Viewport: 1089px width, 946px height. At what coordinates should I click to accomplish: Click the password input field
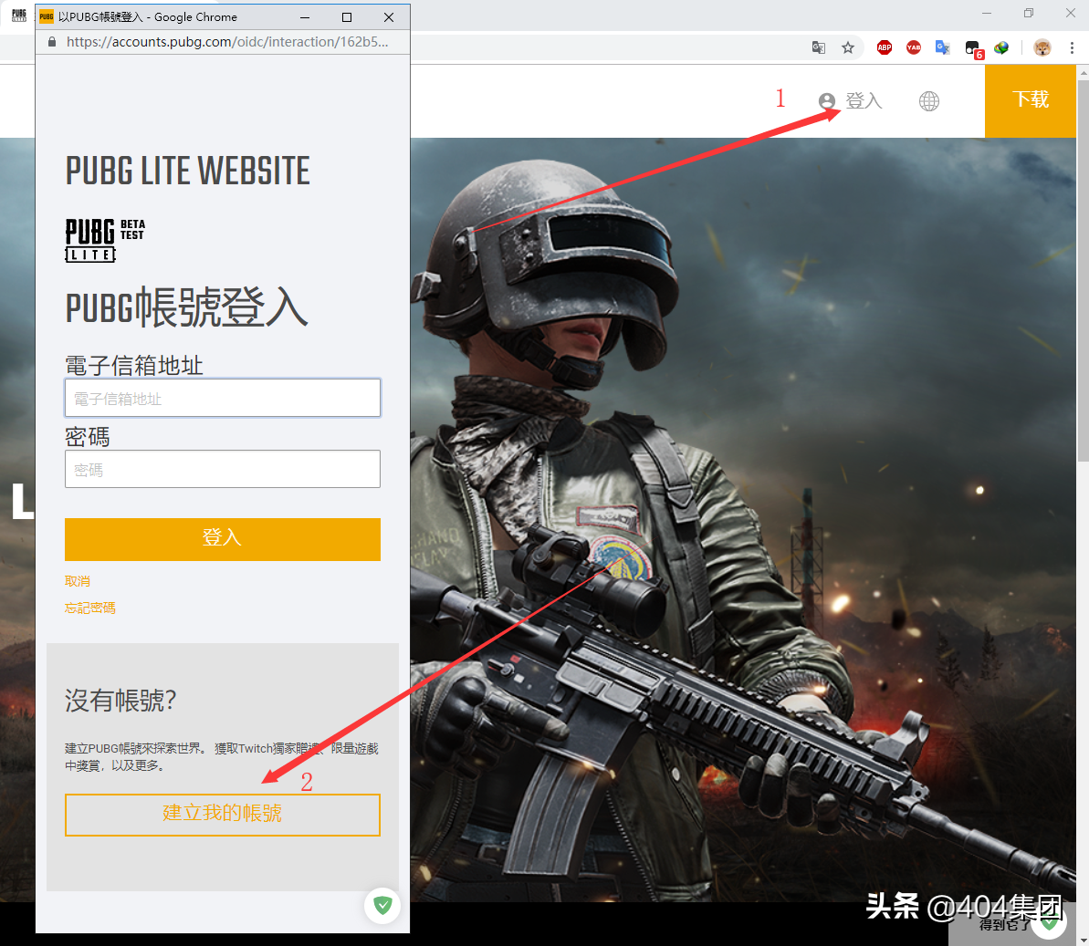[x=222, y=469]
